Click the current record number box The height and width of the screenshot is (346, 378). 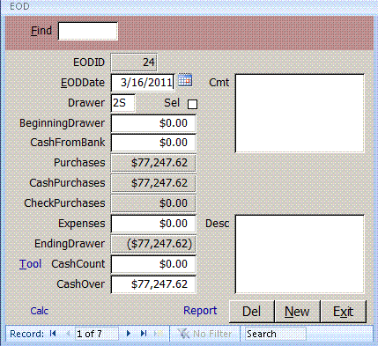[97, 334]
